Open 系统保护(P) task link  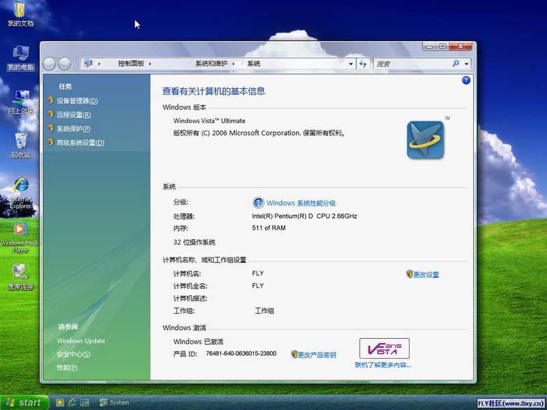pos(74,128)
